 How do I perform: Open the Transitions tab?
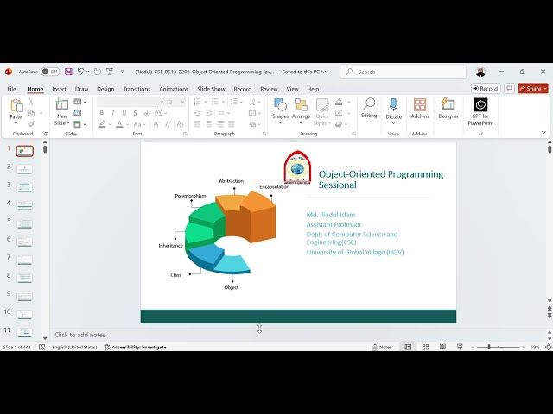[x=137, y=89]
